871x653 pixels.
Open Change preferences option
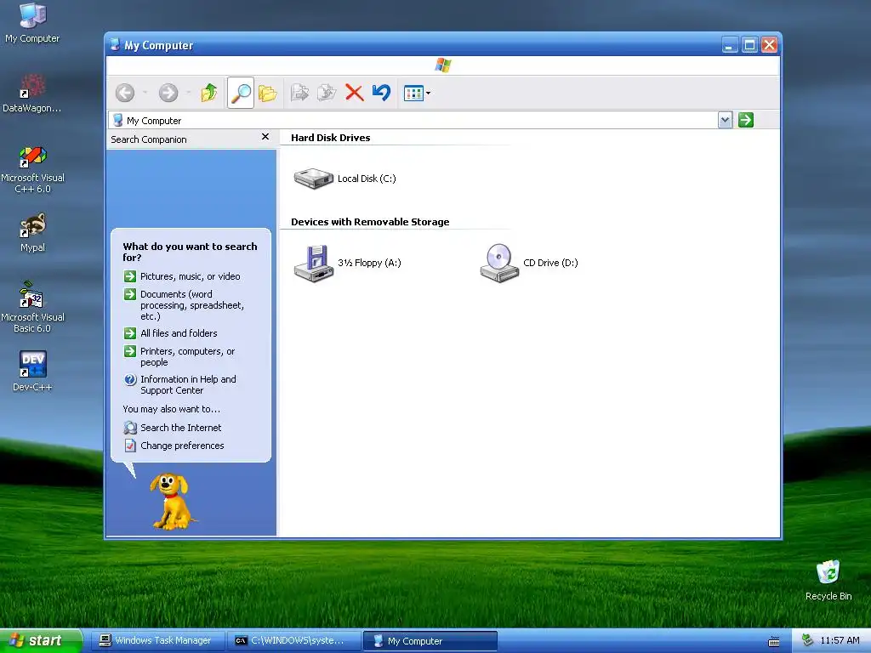[174, 446]
